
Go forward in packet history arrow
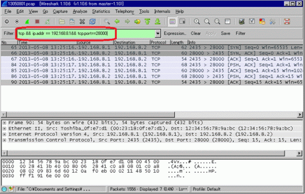[127, 21]
